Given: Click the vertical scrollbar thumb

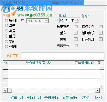Looking at the screenshot, I should 102,67.
